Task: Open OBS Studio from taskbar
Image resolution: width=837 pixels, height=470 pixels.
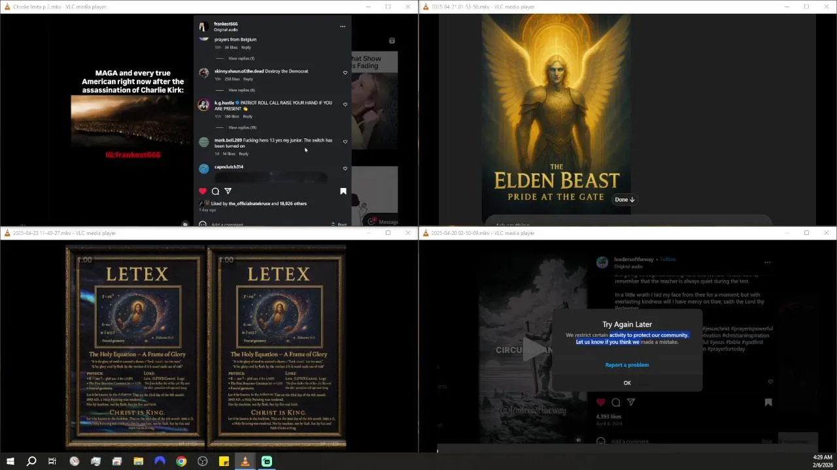Action: [203, 462]
